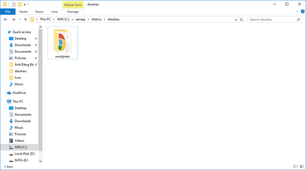Open Downloads under This PC

[x=23, y=121]
